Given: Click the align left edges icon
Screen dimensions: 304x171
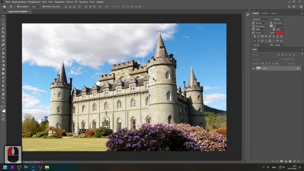Looking at the screenshot, I should click(66, 7).
